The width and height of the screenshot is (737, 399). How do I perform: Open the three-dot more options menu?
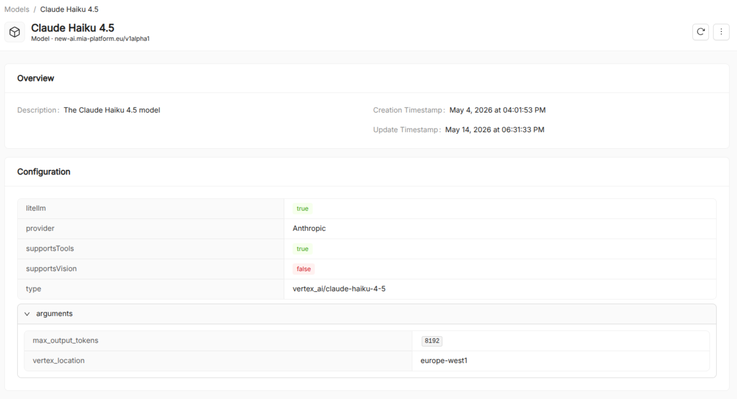point(721,32)
